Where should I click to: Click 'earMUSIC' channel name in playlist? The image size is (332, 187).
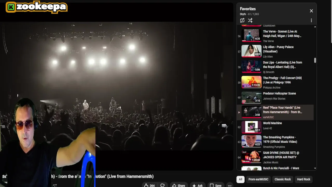pos(268,117)
